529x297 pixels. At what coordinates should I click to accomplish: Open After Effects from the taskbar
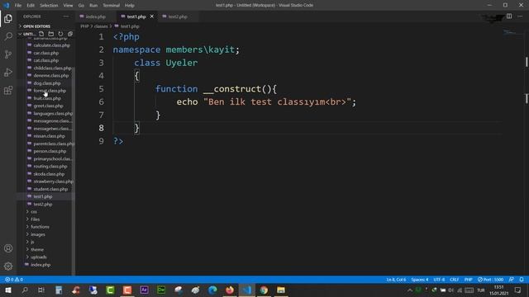pos(144,290)
